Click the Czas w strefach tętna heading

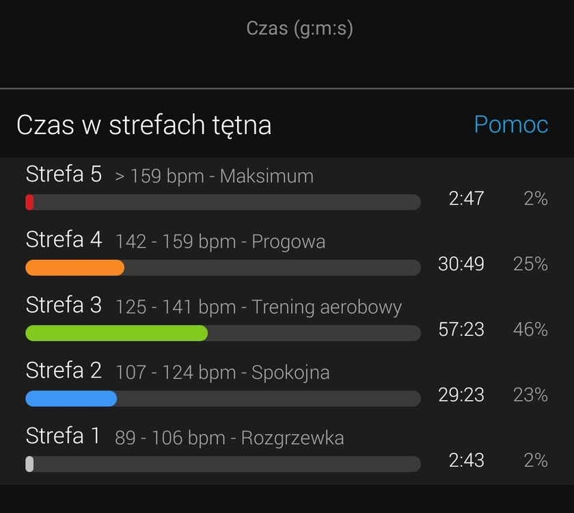(x=143, y=125)
